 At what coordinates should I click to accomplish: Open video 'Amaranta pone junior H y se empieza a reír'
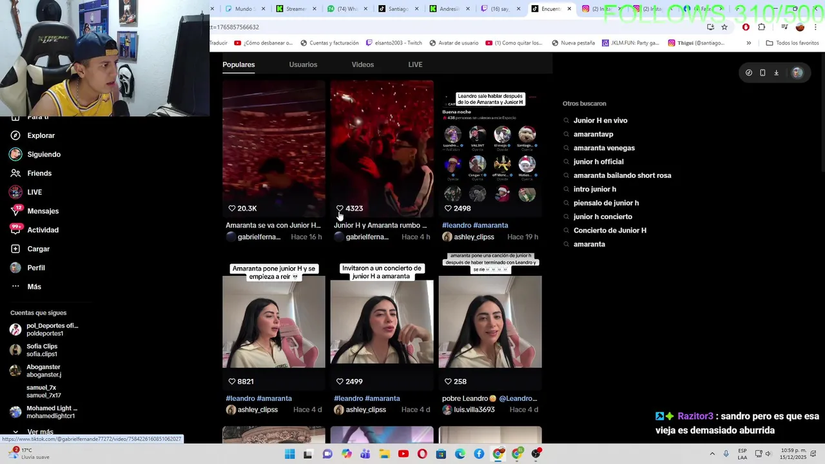coord(274,322)
